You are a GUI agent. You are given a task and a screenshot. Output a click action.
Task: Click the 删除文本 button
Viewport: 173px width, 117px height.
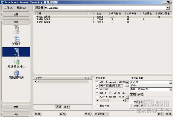click(x=101, y=114)
